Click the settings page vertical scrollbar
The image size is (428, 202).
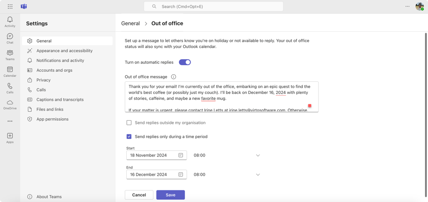(x=425, y=114)
